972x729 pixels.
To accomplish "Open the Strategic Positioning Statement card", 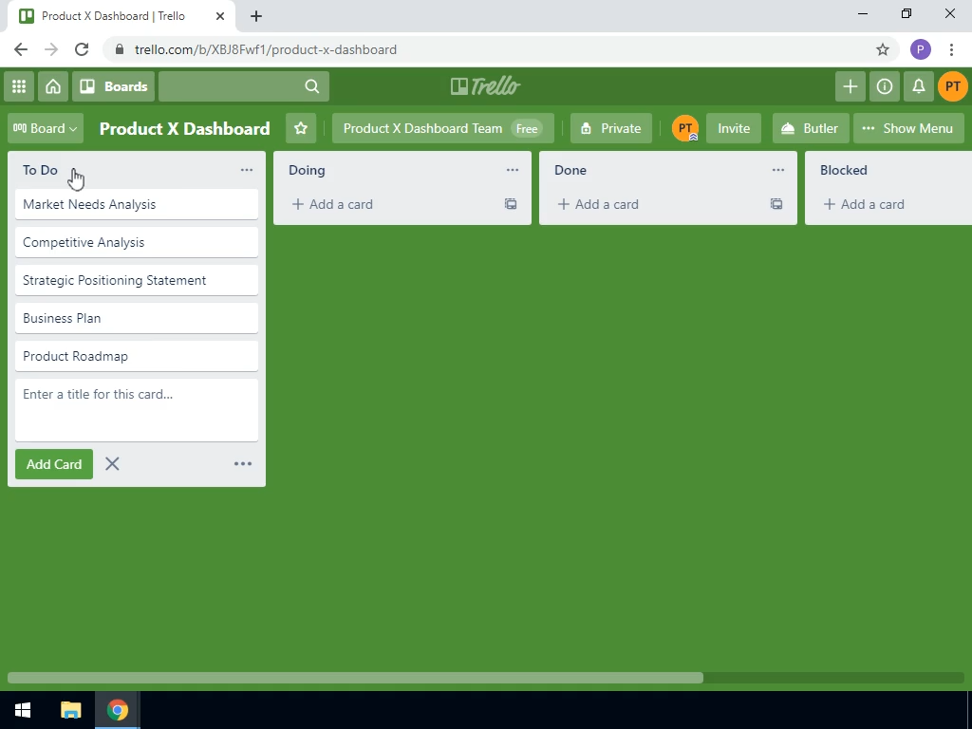I will pos(137,280).
